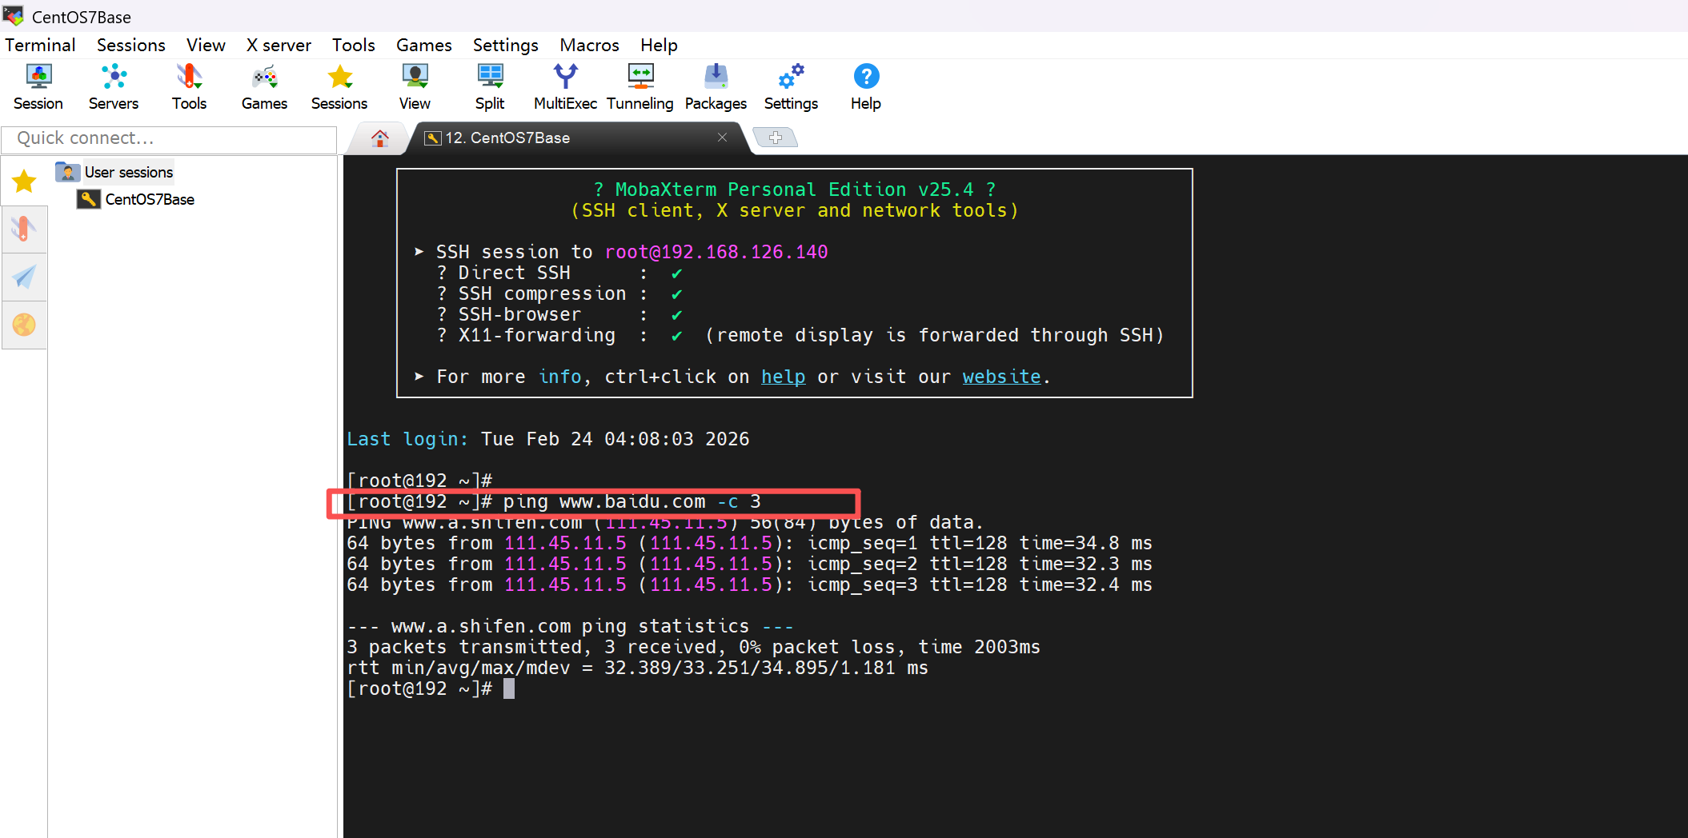Open the View toolbar icon
The height and width of the screenshot is (838, 1688).
[x=415, y=87]
